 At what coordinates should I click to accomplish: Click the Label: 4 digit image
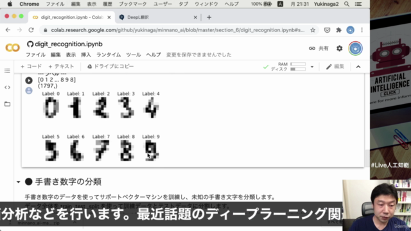click(x=152, y=107)
